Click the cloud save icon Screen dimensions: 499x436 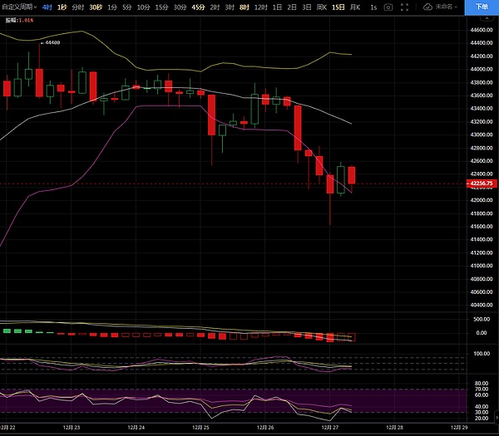click(427, 7)
